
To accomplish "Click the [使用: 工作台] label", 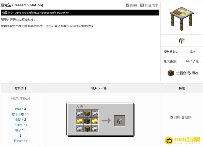I will (21, 99).
